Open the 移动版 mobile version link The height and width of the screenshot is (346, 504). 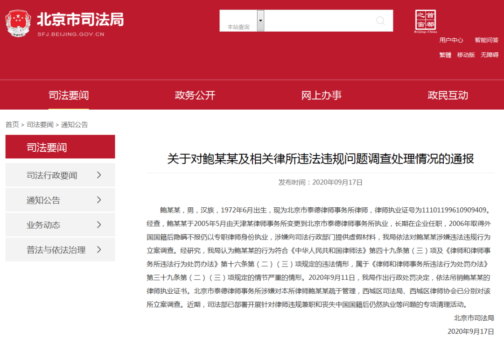coord(466,55)
